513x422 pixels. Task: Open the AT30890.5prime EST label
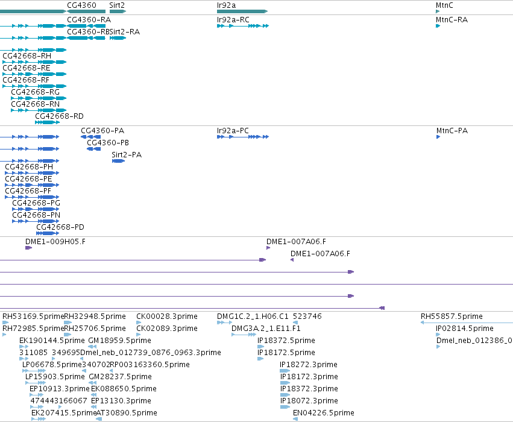point(127,414)
